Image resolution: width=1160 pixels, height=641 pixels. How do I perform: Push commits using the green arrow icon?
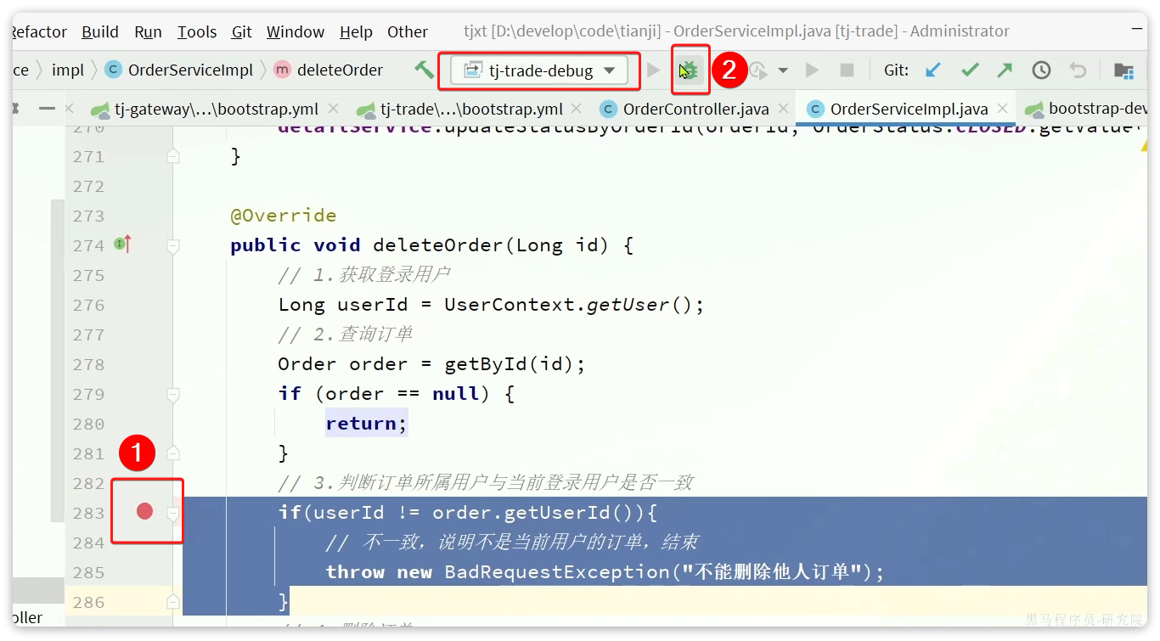click(x=1005, y=70)
